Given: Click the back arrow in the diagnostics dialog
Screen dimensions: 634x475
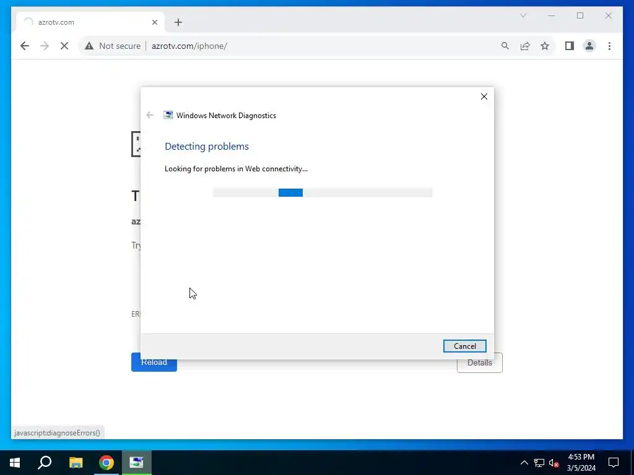Looking at the screenshot, I should click(150, 116).
